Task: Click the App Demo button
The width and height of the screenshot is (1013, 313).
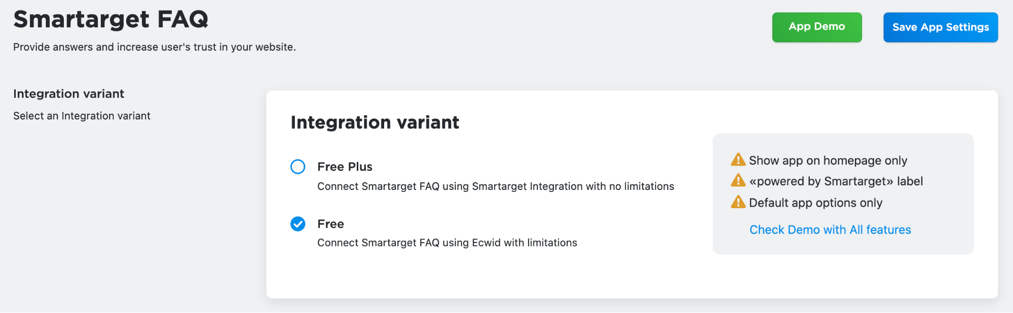Action: pos(817,27)
